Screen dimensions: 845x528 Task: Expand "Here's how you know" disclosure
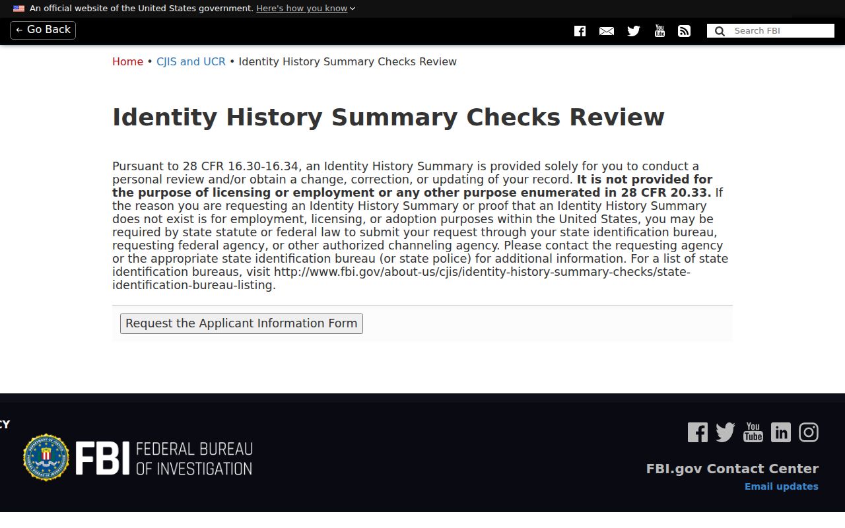(306, 9)
